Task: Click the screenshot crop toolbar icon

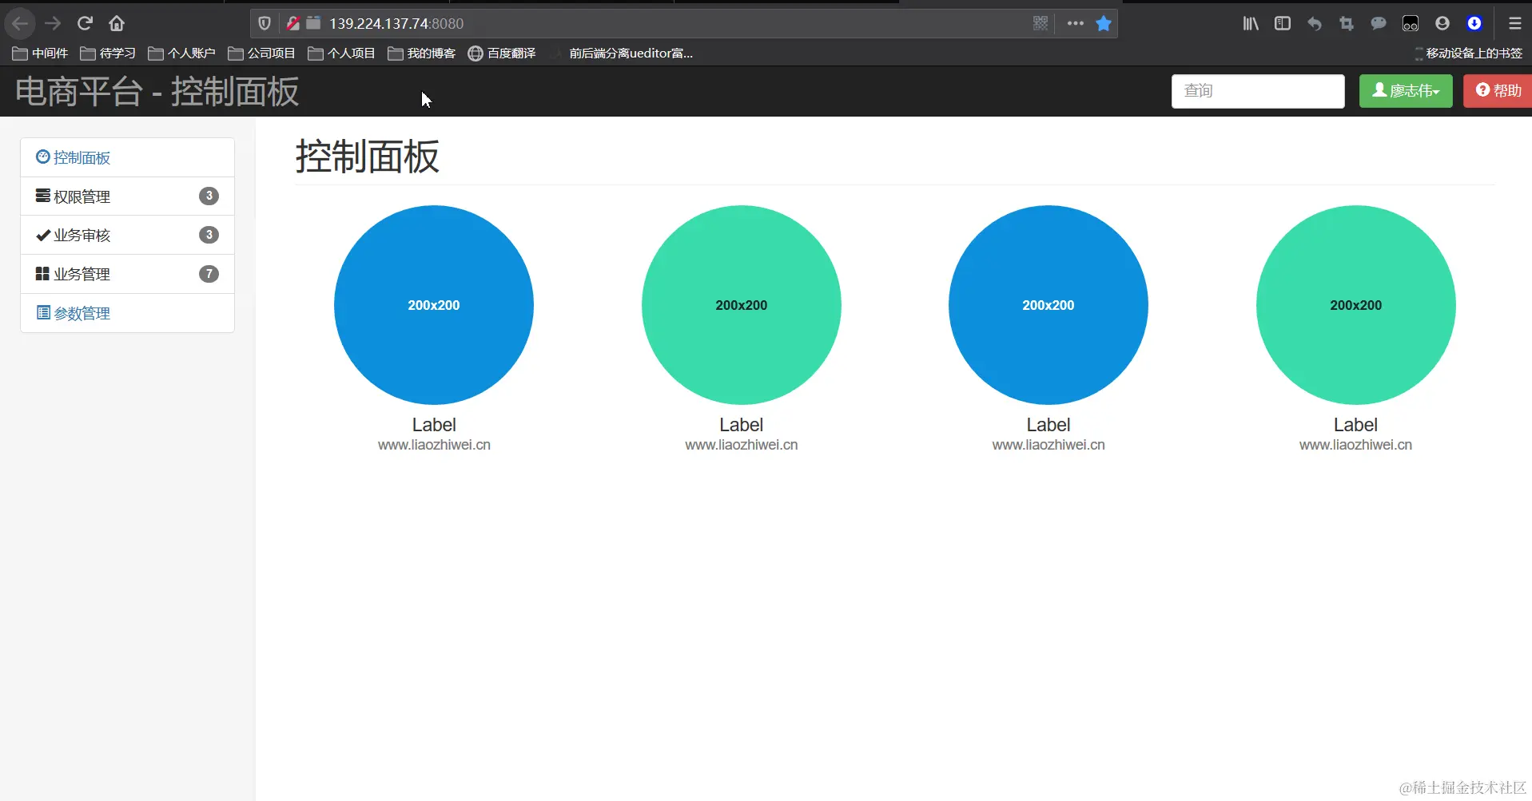Action: pos(1347,24)
